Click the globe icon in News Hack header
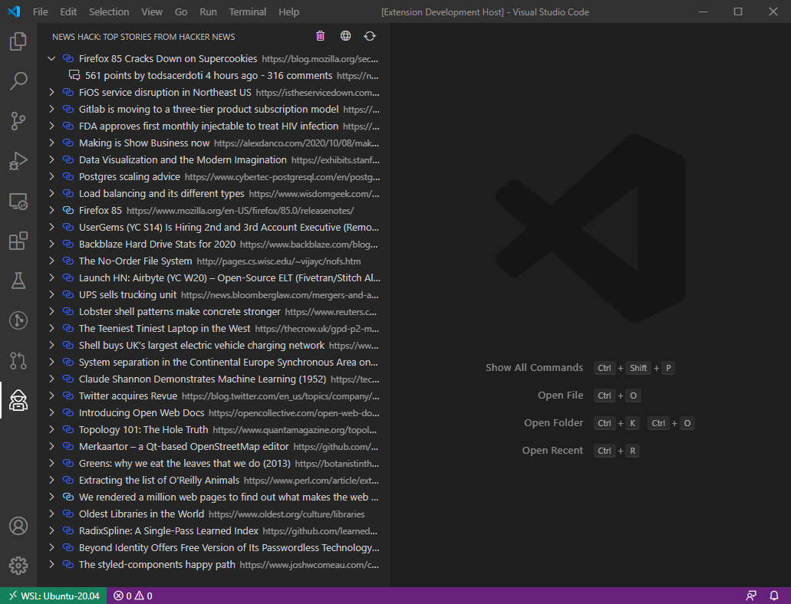The image size is (791, 604). (345, 36)
